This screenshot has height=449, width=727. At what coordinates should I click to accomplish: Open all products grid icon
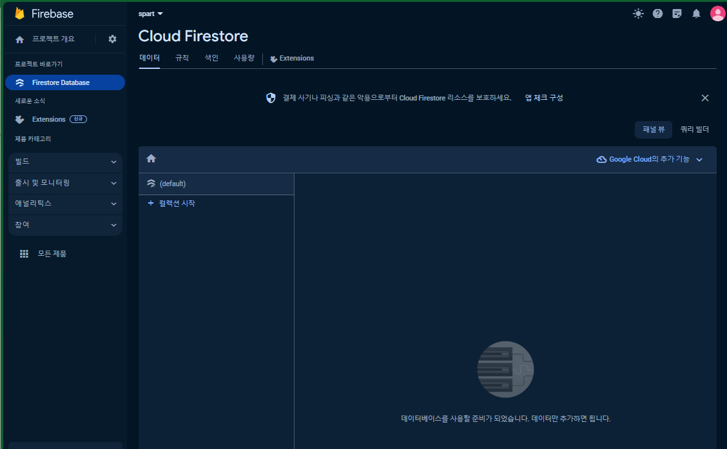[24, 253]
